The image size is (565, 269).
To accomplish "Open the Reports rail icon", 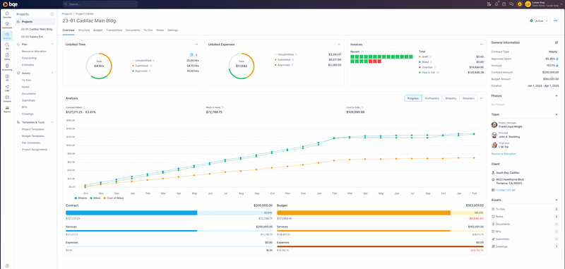I will point(7,109).
